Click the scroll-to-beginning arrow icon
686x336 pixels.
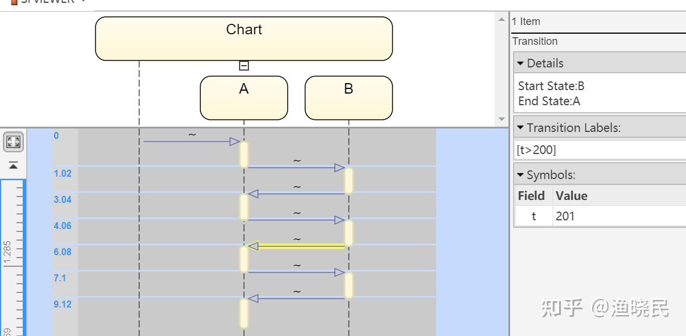coord(13,166)
